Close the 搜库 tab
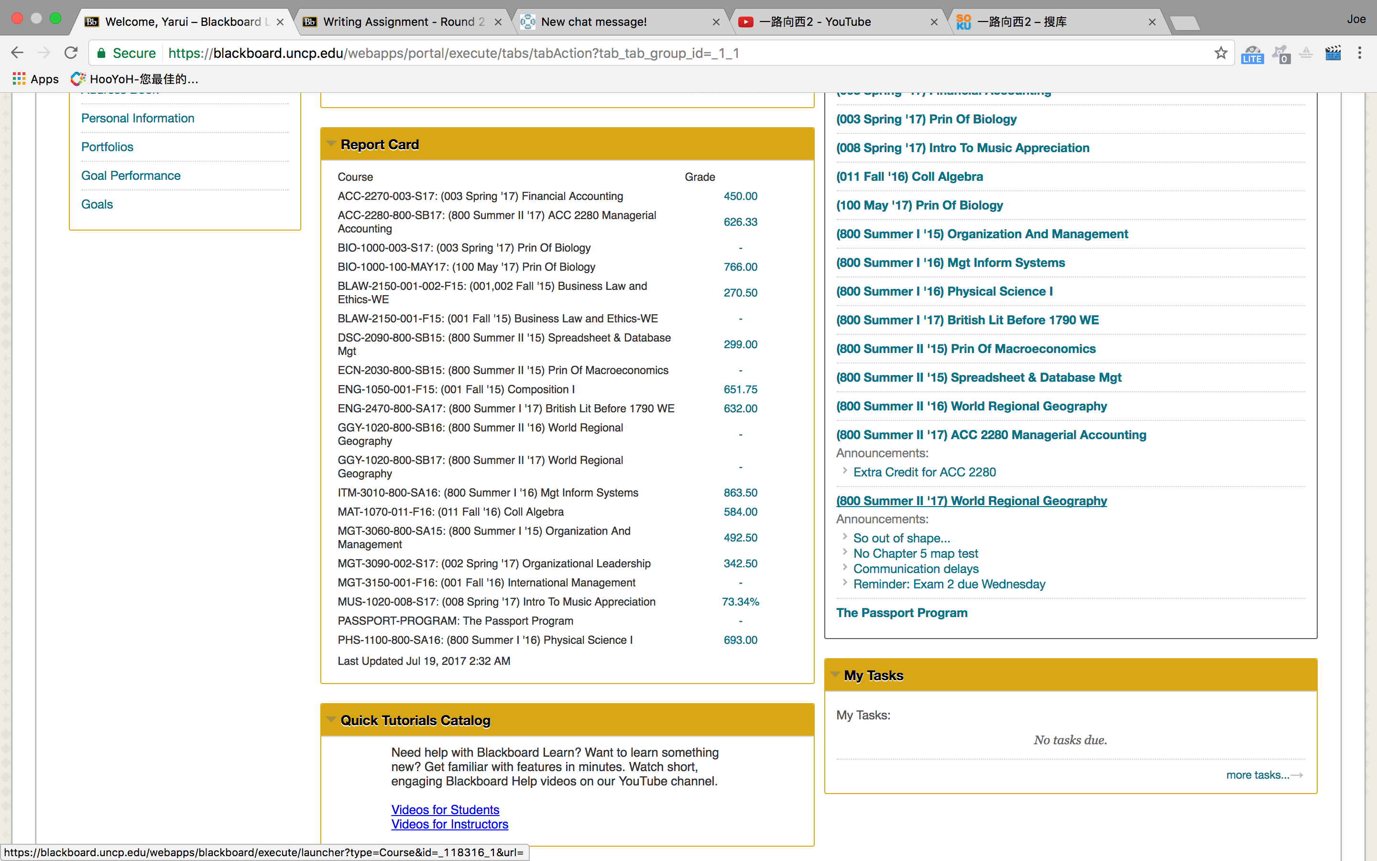 [x=1152, y=22]
